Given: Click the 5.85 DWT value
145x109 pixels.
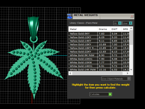Looking at the screenshot, I should [x=114, y=41].
